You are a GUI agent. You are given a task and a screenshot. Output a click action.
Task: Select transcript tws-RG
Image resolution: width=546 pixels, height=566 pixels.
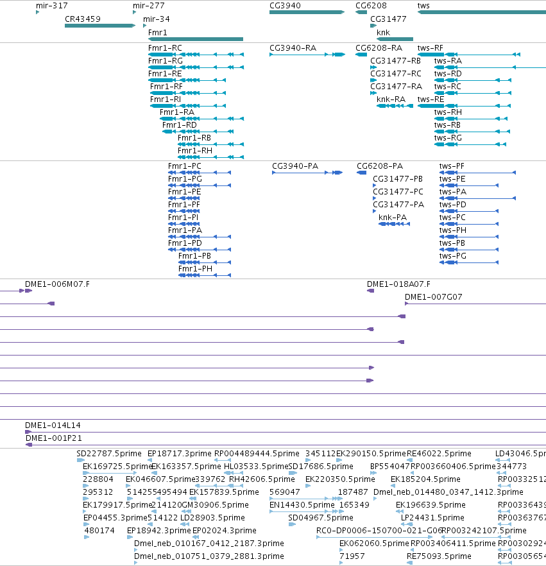470,144
